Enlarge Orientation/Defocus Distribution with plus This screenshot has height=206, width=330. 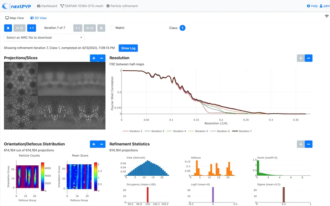pyautogui.click(x=94, y=144)
